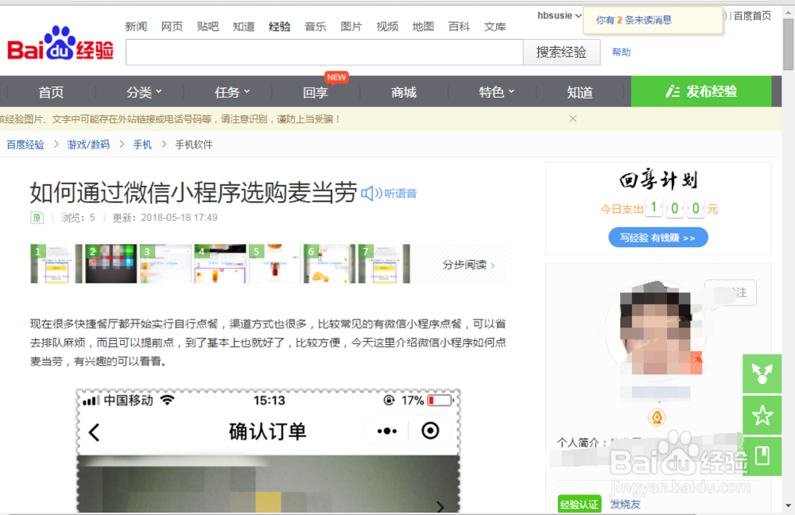
Task: Click the pen icon on 发布经验 button
Action: [675, 91]
